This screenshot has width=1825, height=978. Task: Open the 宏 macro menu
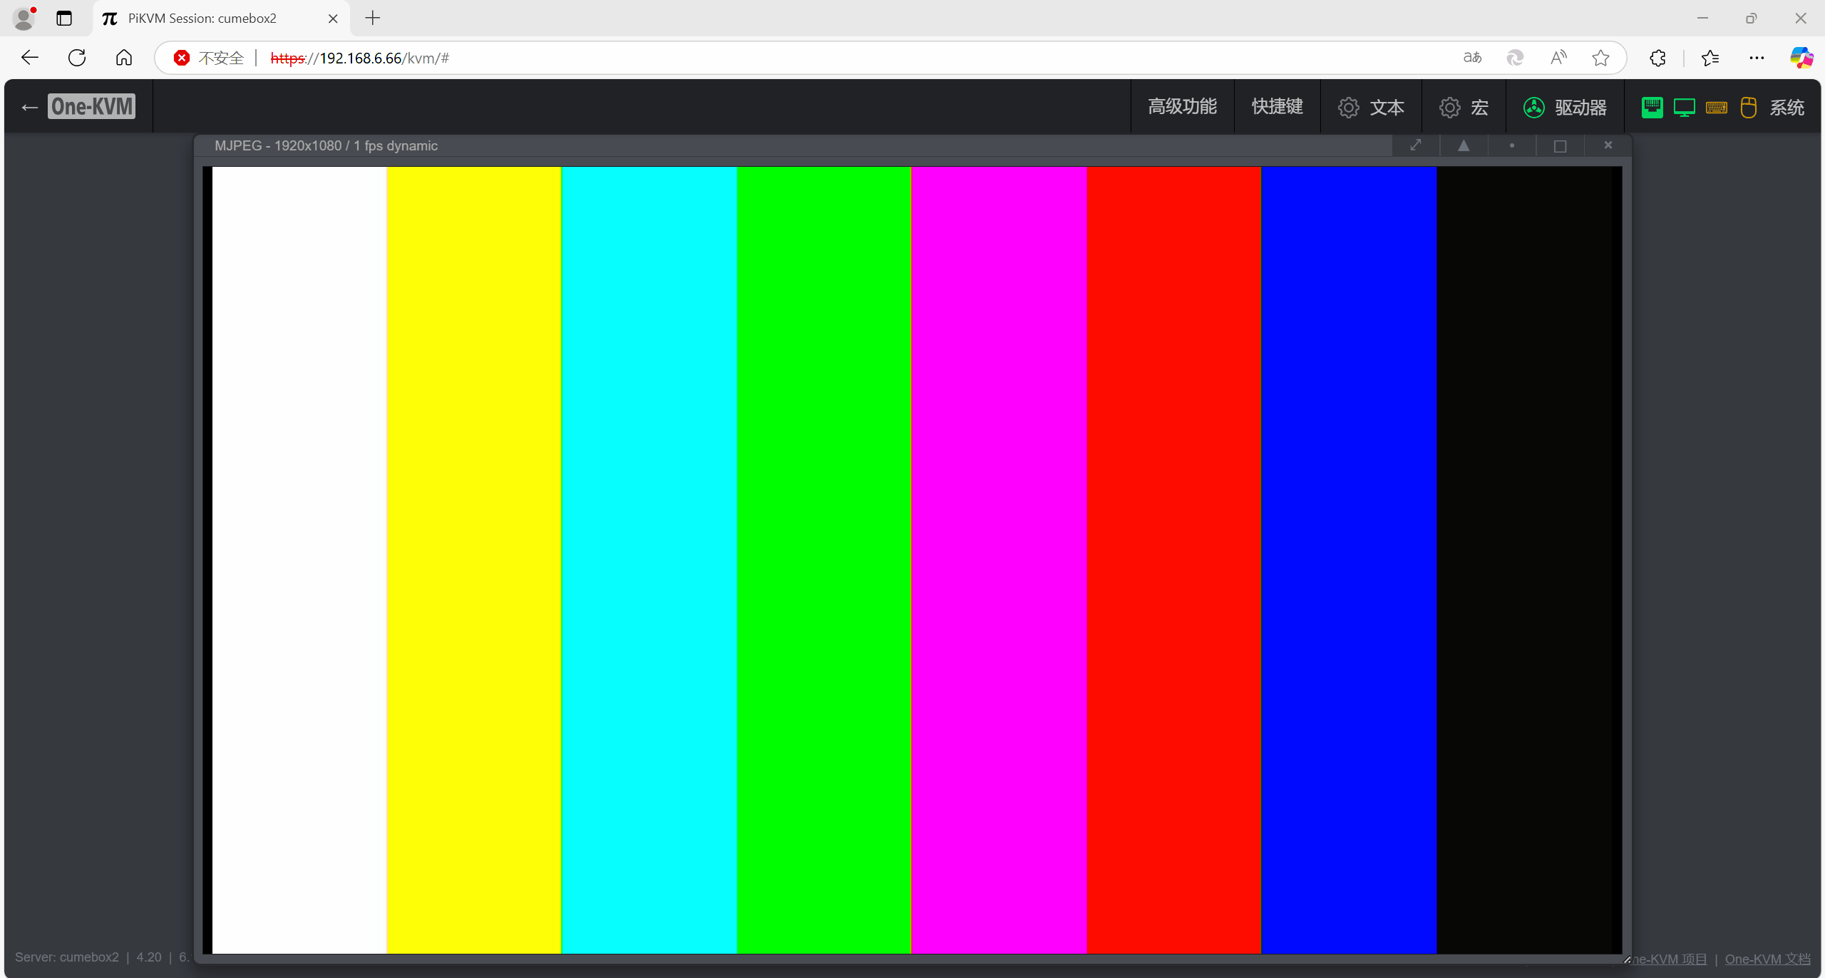(1464, 107)
